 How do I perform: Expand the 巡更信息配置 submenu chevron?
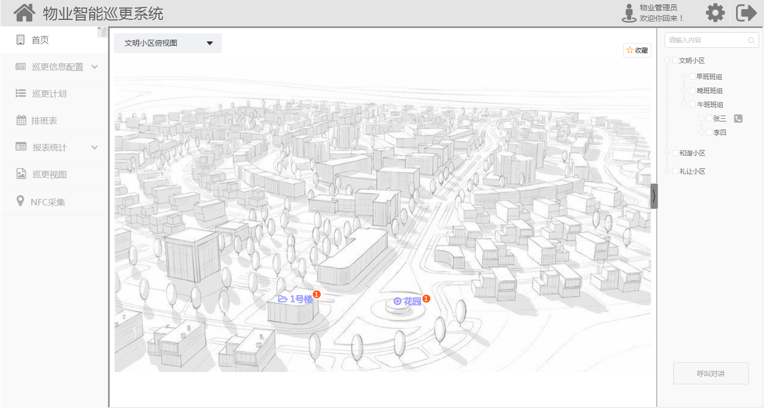[x=95, y=67]
